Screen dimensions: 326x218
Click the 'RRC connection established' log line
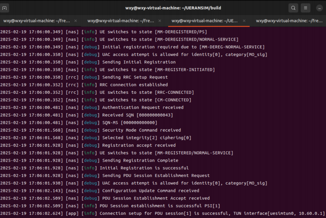[133, 85]
